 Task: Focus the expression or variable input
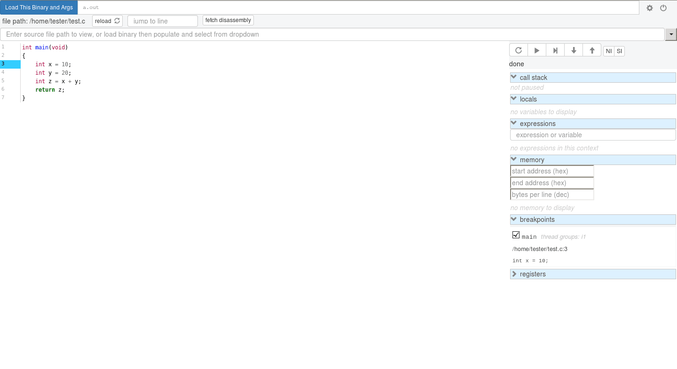(593, 135)
